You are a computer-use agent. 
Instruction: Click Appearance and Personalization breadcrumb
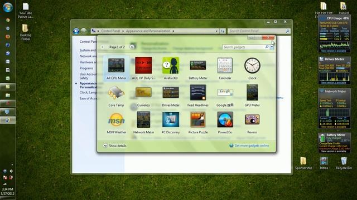point(148,31)
